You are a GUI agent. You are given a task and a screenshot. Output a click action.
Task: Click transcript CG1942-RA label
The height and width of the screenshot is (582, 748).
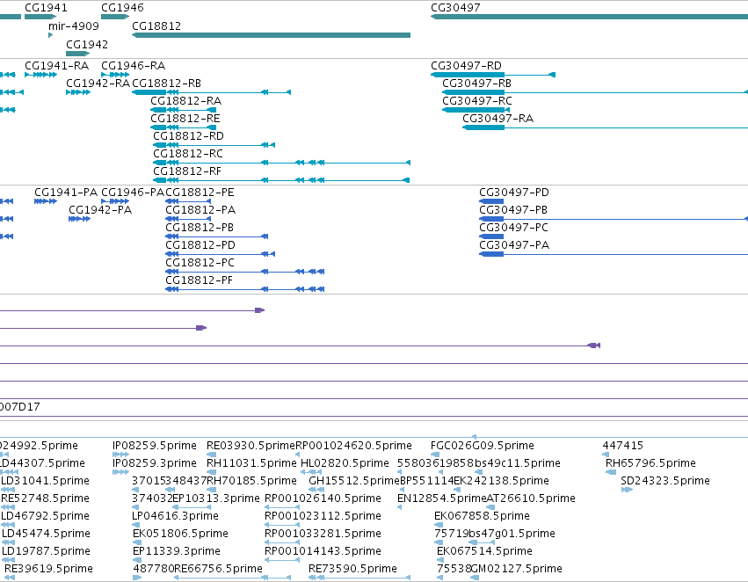click(x=98, y=83)
